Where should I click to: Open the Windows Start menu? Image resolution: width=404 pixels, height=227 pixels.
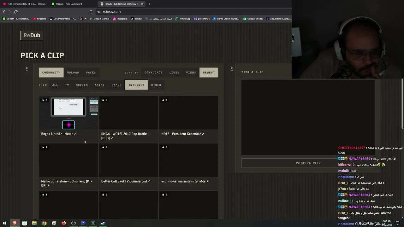pyautogui.click(x=5, y=223)
